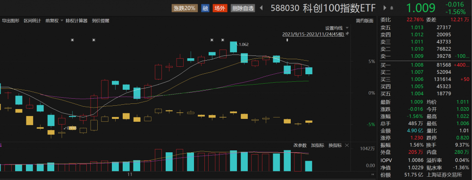Click the tallest candle at the 1.062 peak
472x180 pixels.
pos(234,47)
